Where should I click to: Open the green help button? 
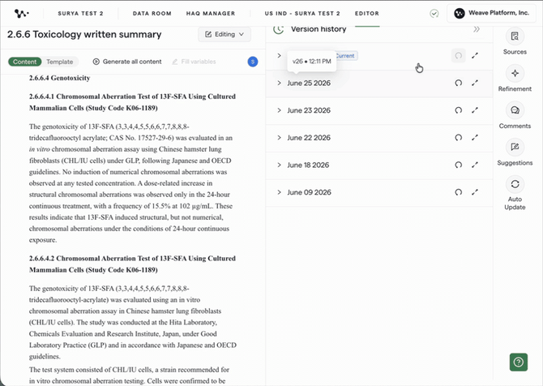tap(519, 362)
